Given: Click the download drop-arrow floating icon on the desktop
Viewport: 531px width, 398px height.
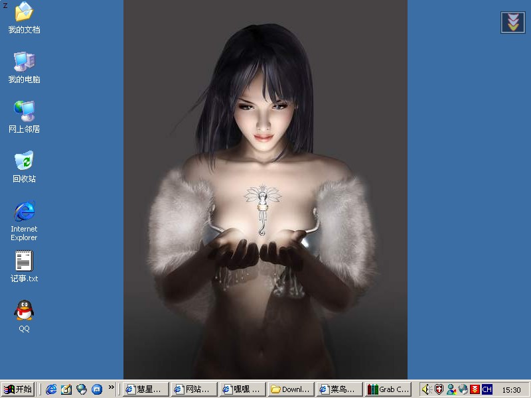Looking at the screenshot, I should (512, 23).
